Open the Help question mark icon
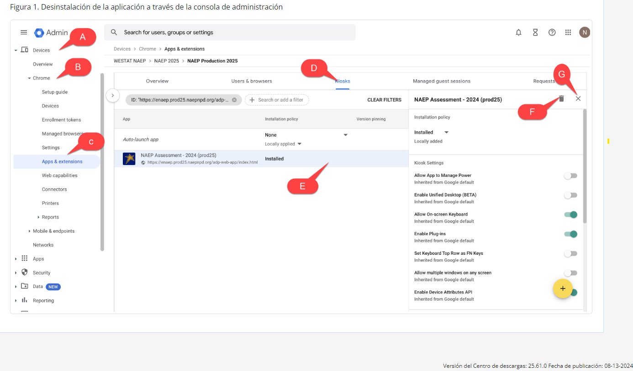Viewport: 633px width, 371px height. click(x=552, y=32)
